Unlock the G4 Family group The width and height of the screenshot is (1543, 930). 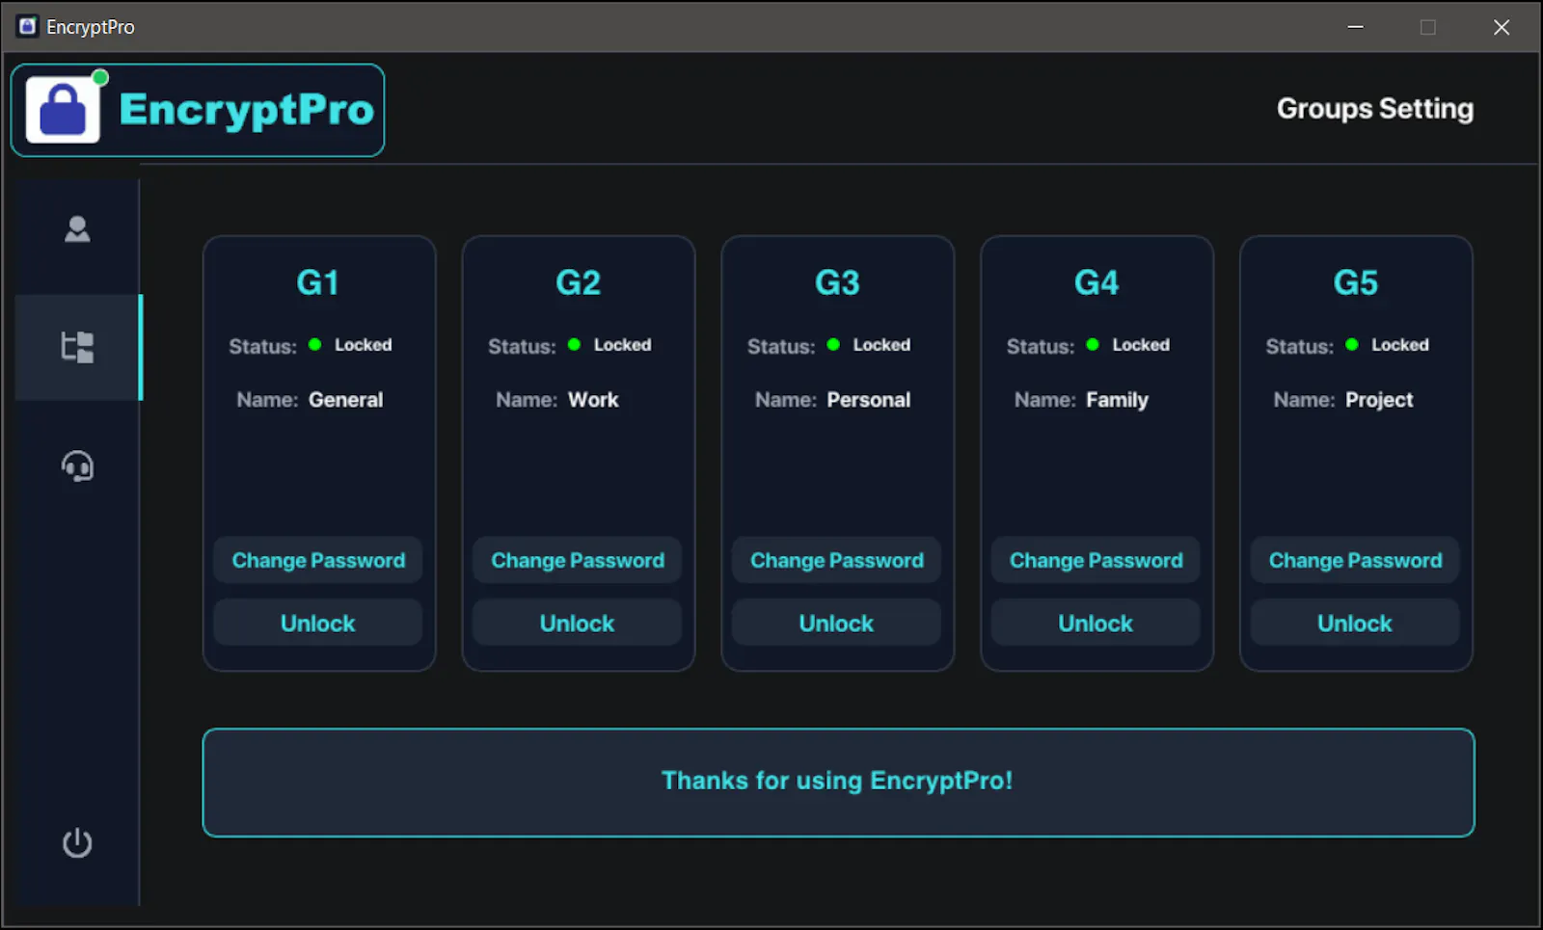coord(1096,623)
